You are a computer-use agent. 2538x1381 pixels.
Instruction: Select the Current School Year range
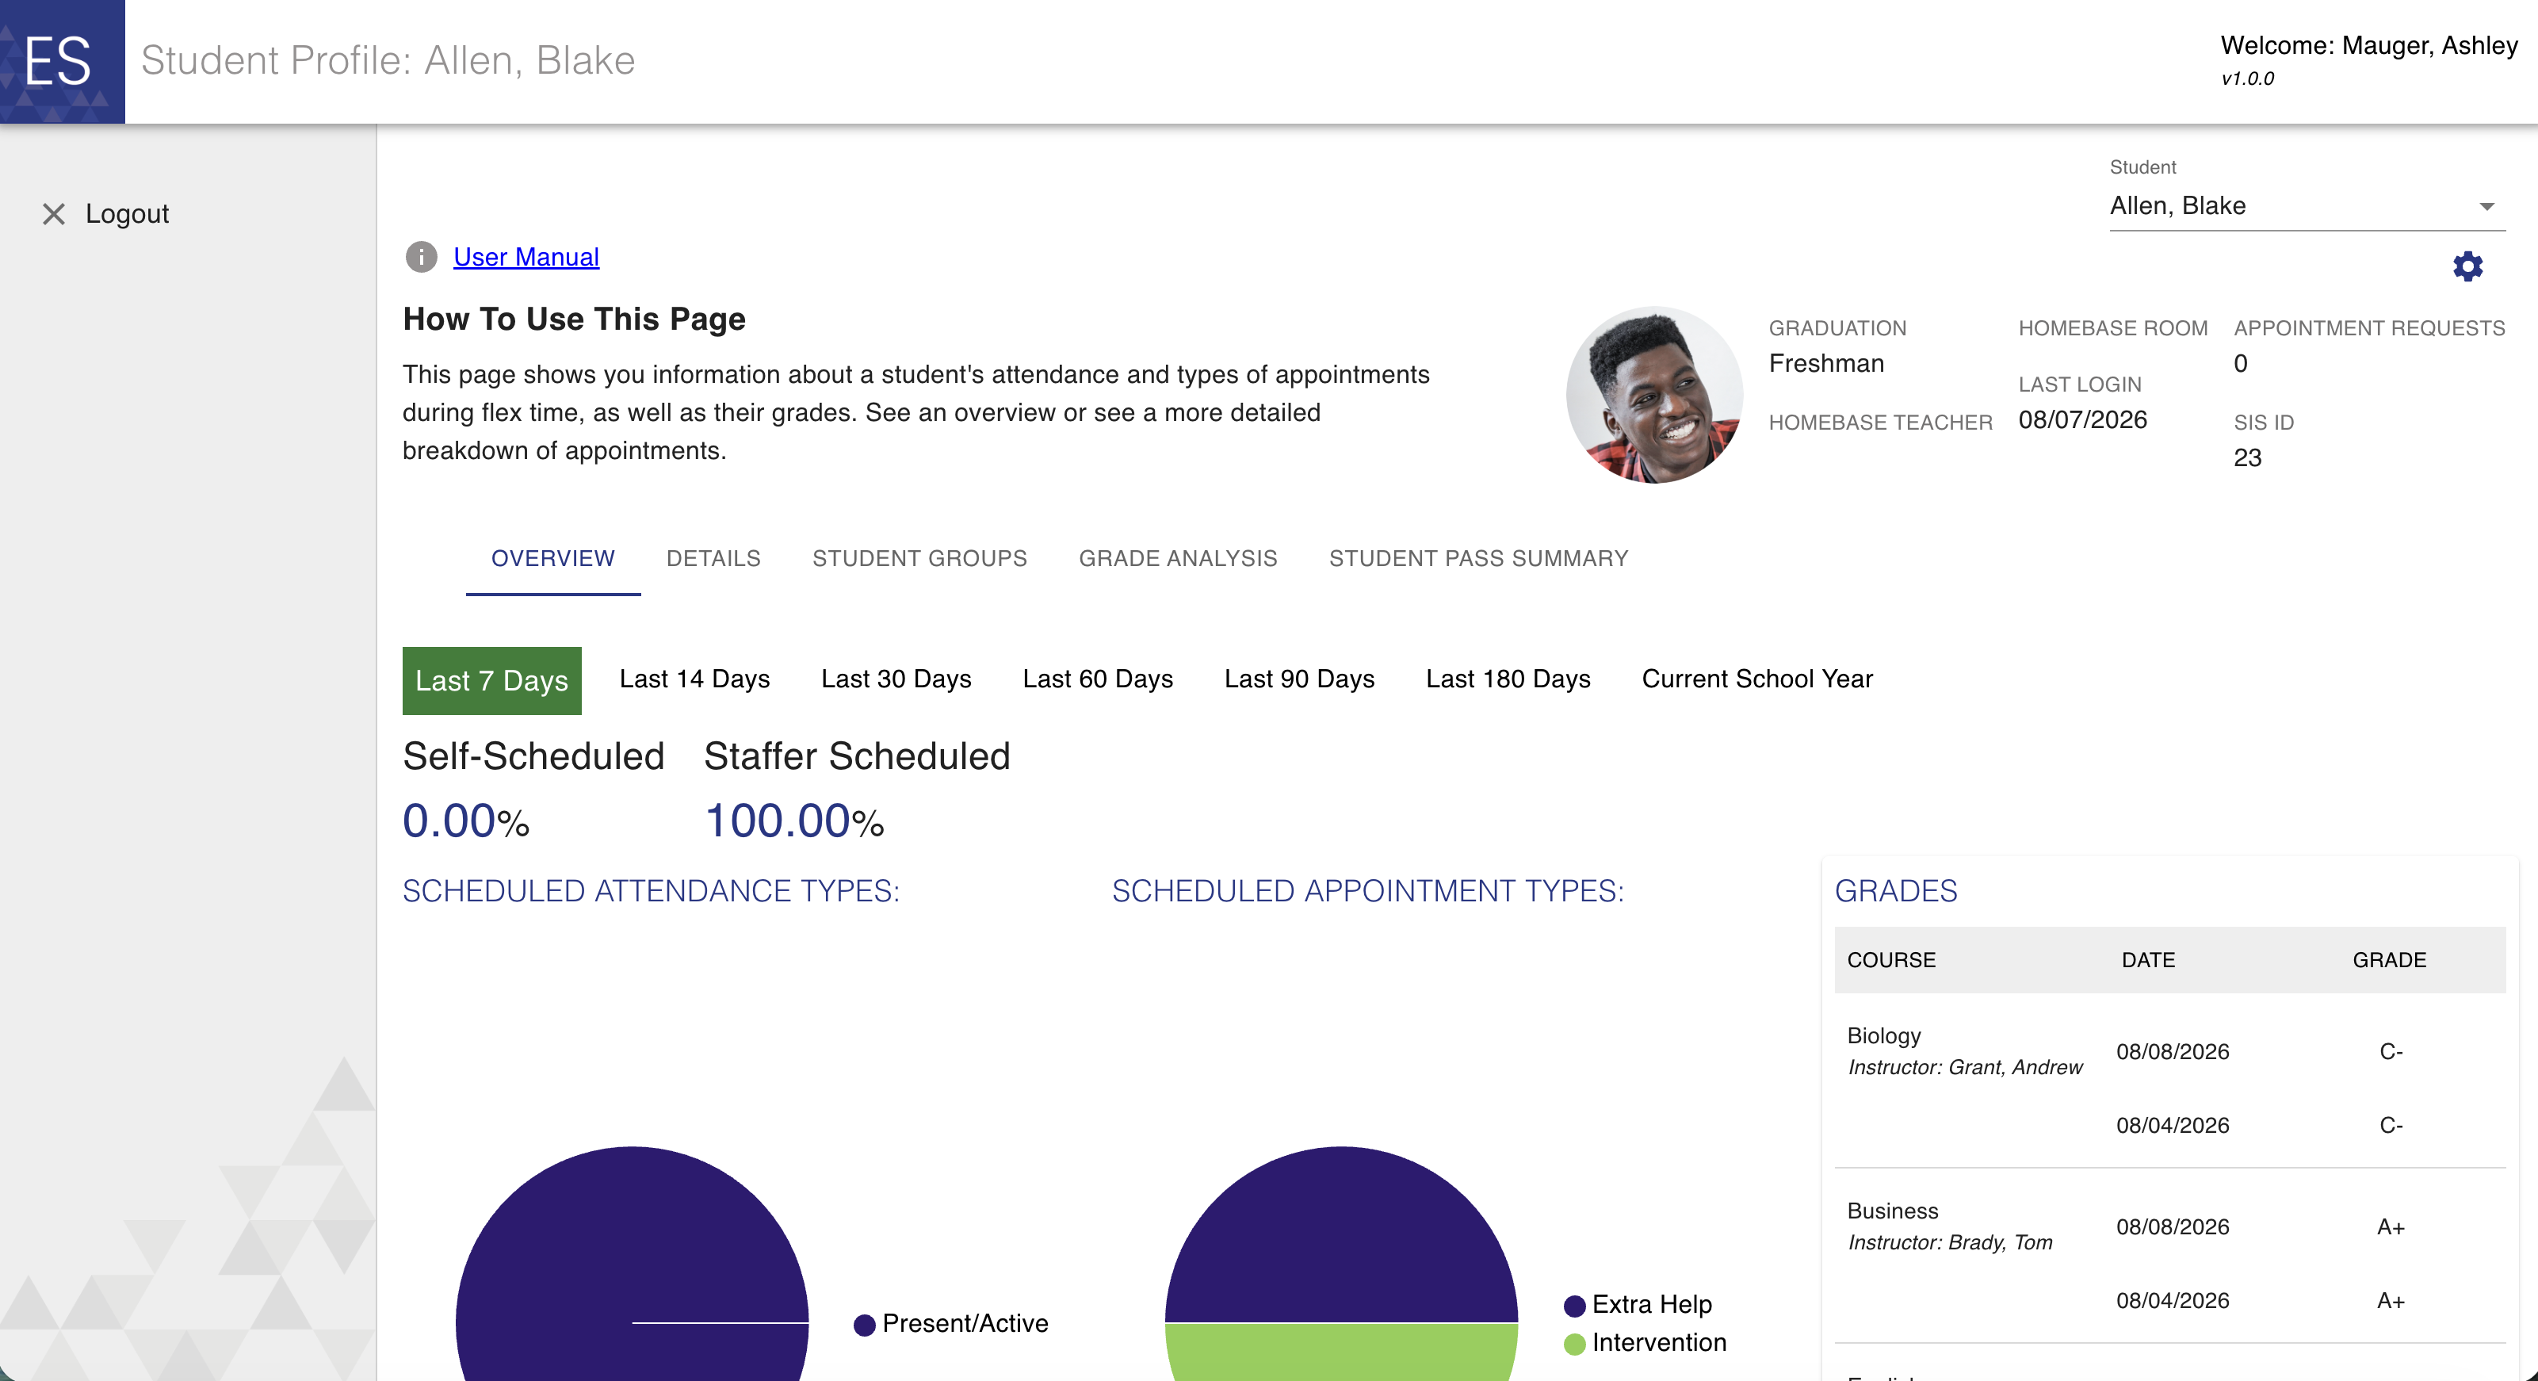[x=1756, y=679]
